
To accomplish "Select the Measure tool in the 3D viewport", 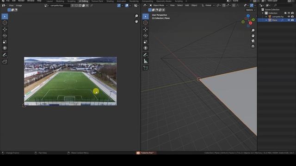I will 146,61.
